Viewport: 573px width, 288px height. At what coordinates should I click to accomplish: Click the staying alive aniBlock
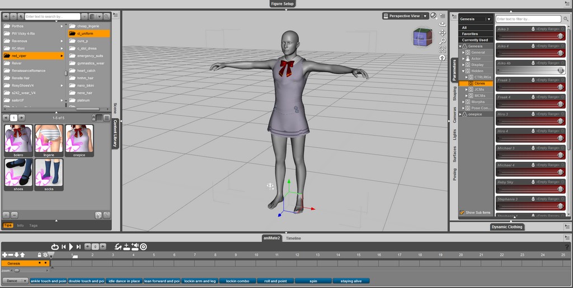click(351, 281)
